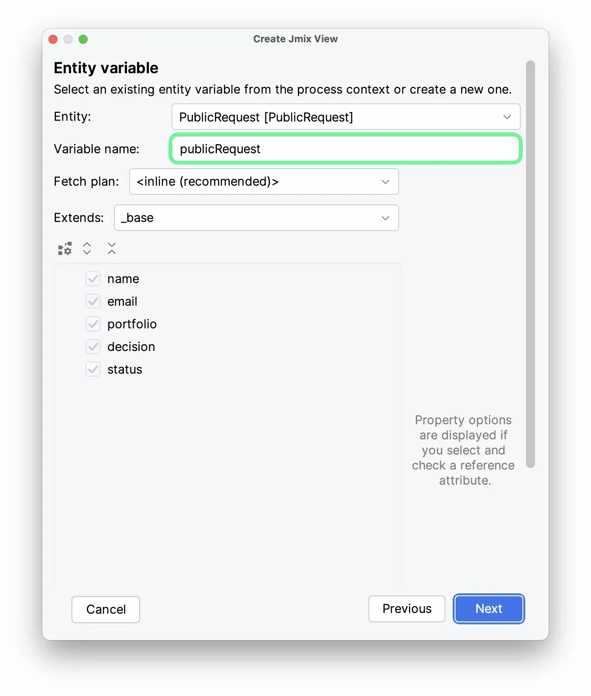
Task: Cancel the Create Jmix View dialog
Action: pyautogui.click(x=106, y=610)
